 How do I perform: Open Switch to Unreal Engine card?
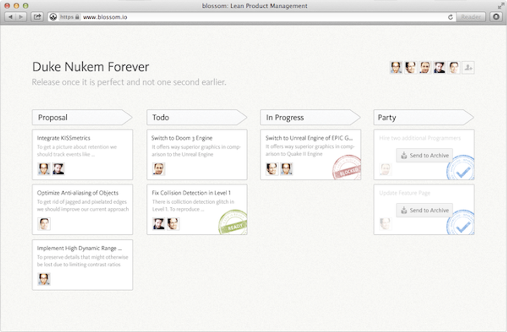tap(310, 155)
